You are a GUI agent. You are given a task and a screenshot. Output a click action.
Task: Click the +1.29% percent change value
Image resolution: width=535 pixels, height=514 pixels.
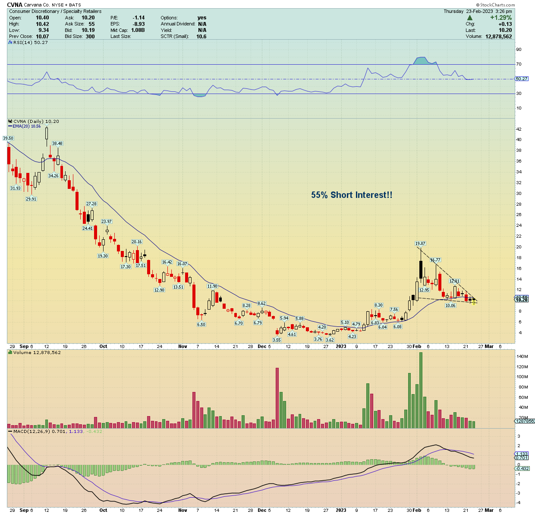tap(501, 18)
